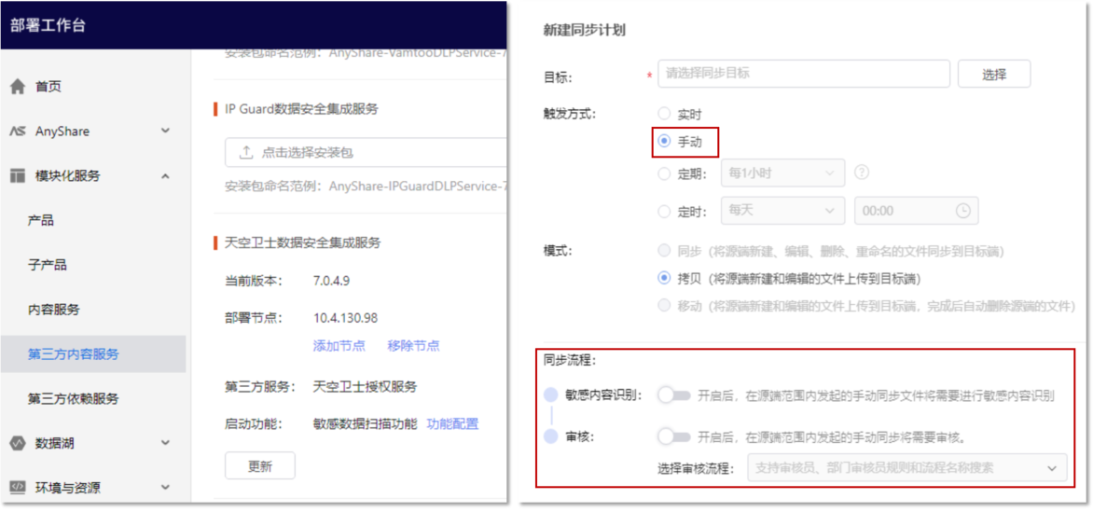Enable the 敏感内容识别 switch
Image resolution: width=1093 pixels, height=512 pixels.
click(x=674, y=395)
